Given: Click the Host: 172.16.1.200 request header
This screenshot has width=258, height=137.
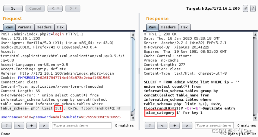Looking at the screenshot, I should [20, 38].
